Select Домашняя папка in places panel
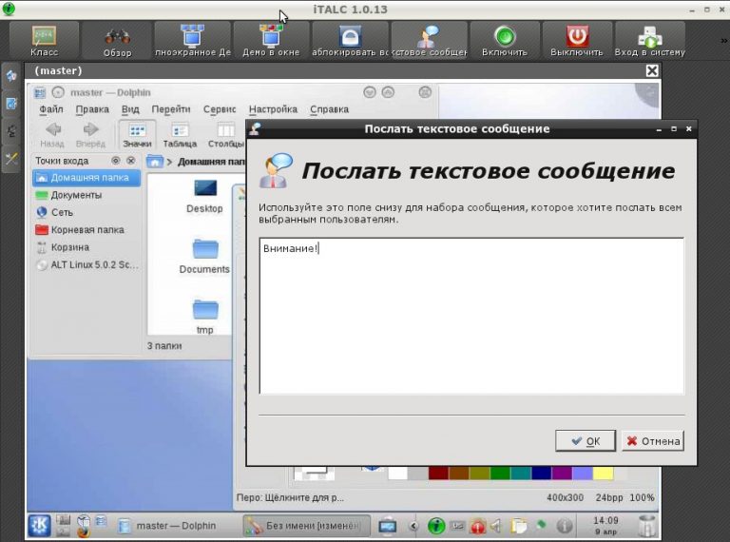 pos(86,178)
